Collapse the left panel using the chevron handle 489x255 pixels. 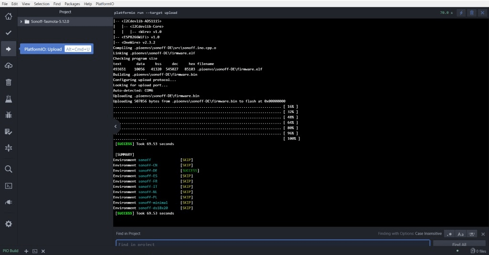click(x=116, y=126)
